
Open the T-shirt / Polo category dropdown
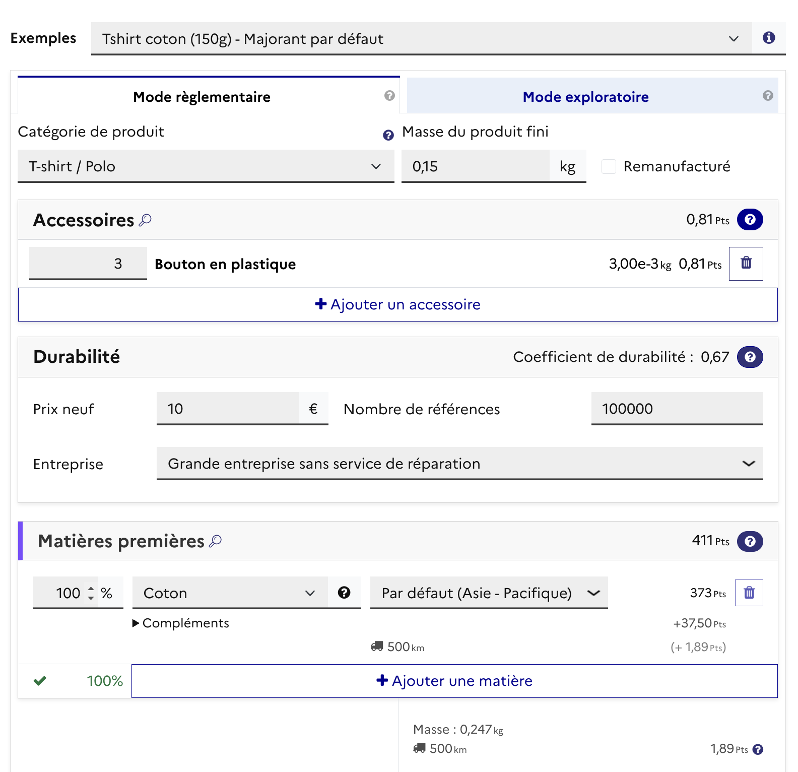point(206,166)
